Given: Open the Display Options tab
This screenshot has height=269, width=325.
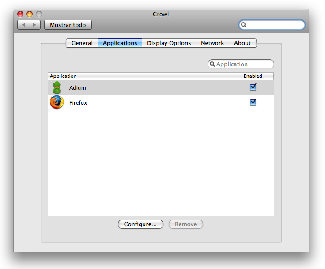Looking at the screenshot, I should click(x=169, y=43).
